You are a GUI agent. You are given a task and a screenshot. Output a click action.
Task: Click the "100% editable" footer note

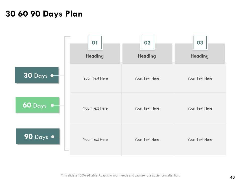coord(120,175)
